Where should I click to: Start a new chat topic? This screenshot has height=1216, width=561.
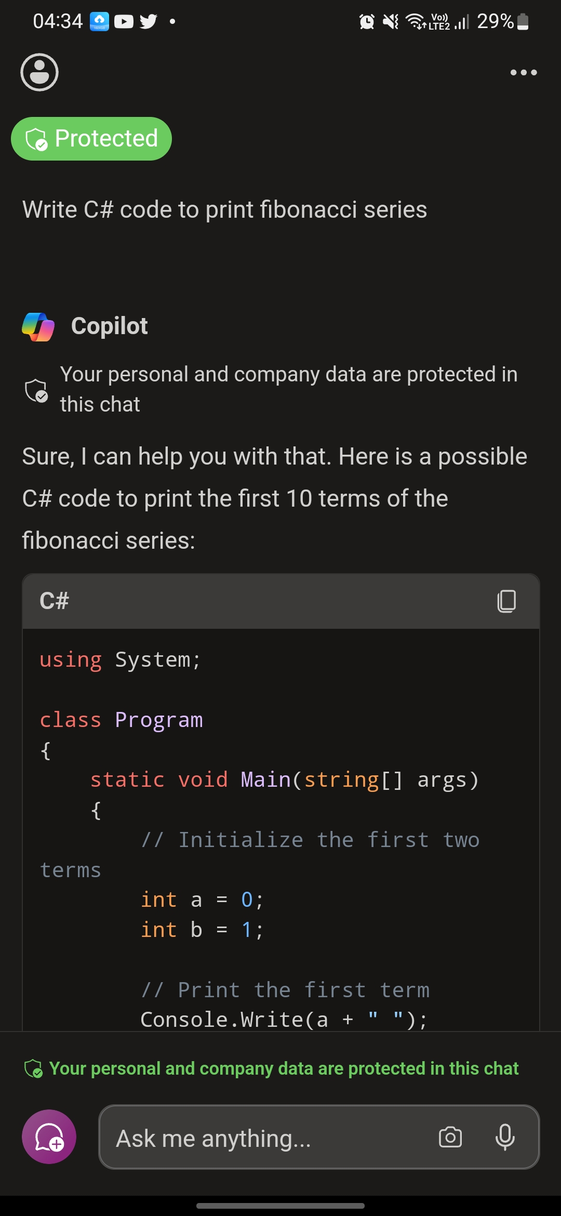[49, 1136]
